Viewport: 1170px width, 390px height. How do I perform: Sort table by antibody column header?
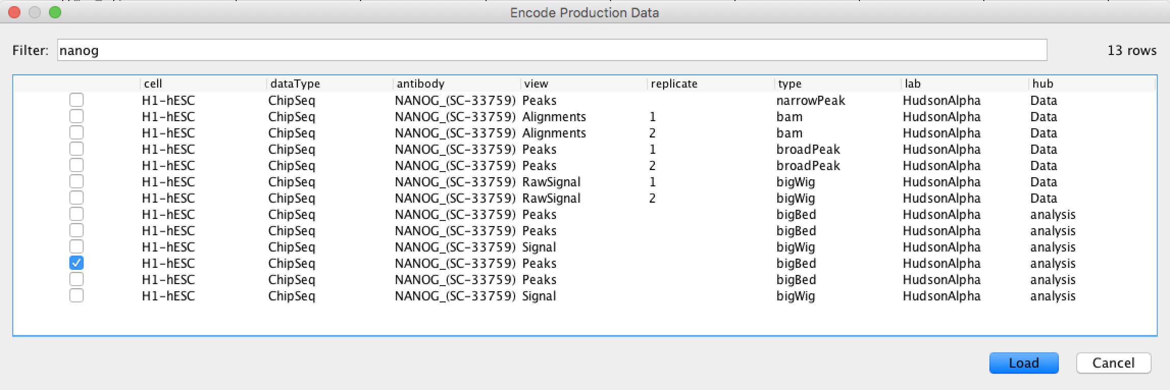pyautogui.click(x=456, y=83)
